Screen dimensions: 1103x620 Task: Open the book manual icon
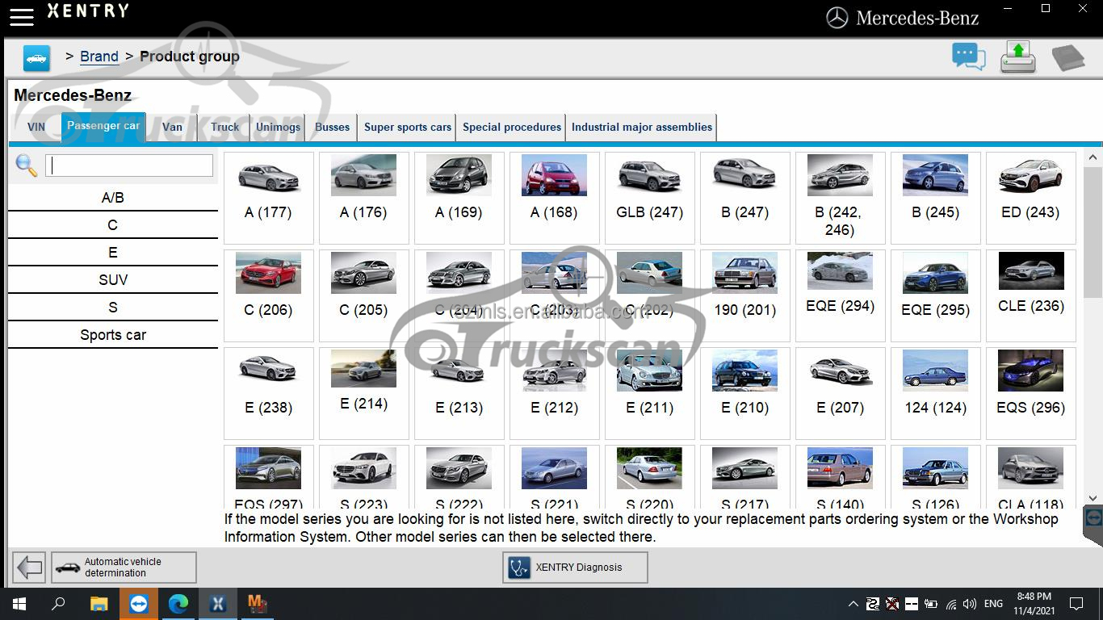pyautogui.click(x=1067, y=58)
